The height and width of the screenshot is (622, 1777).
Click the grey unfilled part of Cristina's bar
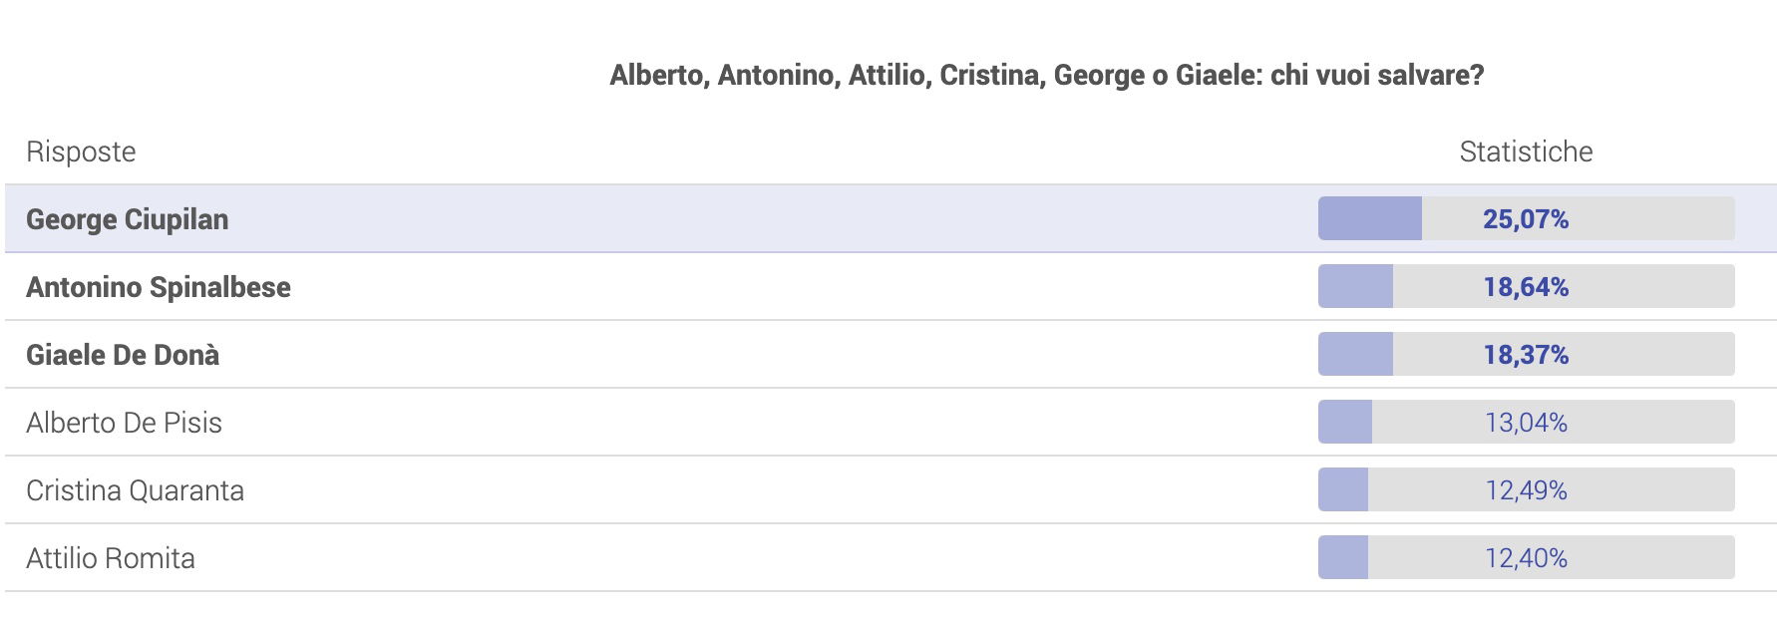1552,489
